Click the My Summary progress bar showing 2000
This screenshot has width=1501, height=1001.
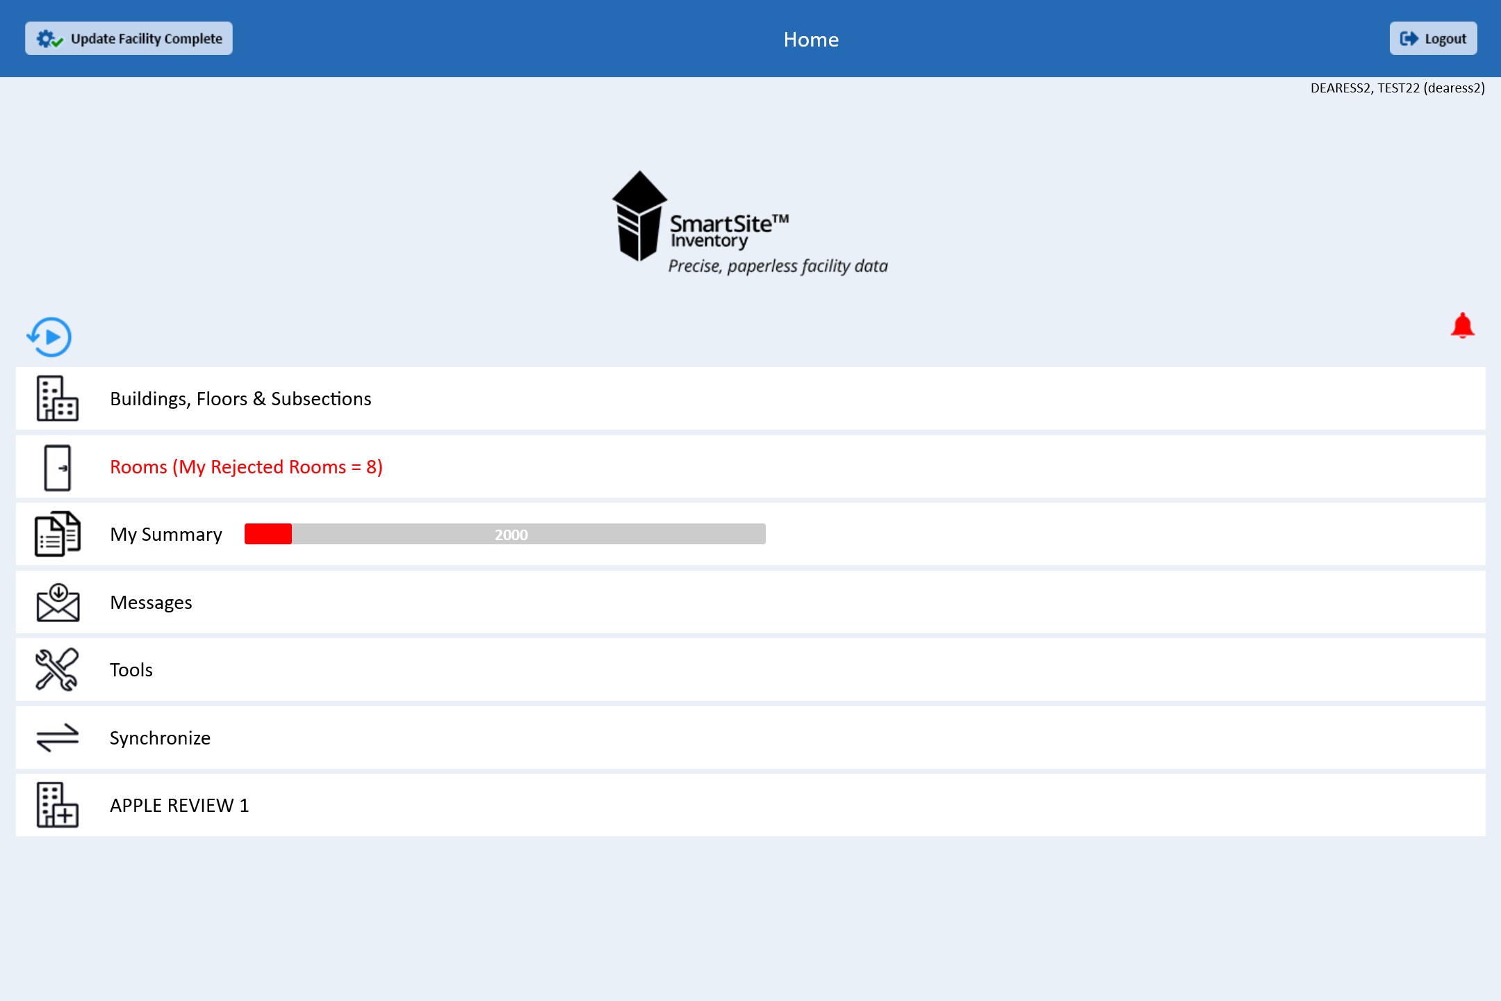[505, 534]
